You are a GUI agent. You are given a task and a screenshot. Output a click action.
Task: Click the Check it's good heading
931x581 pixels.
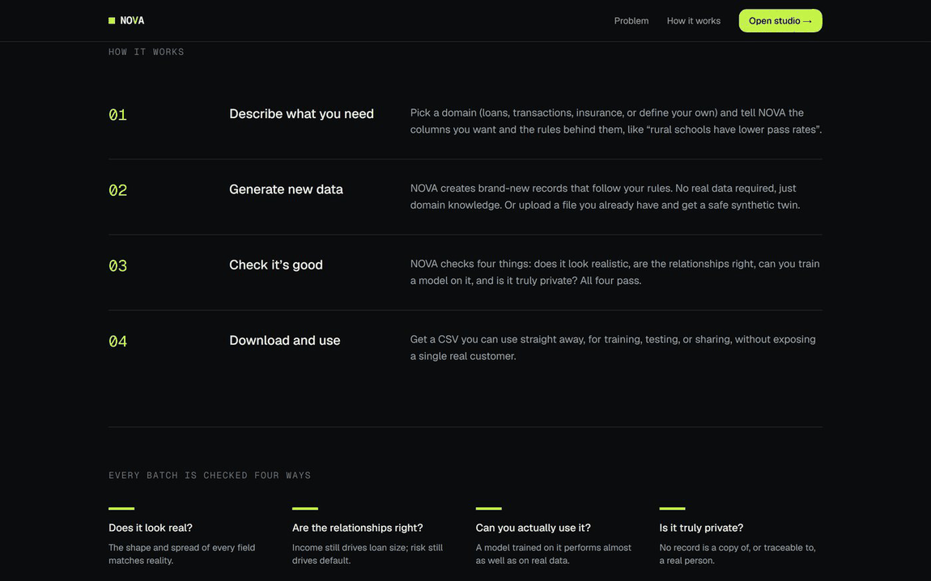point(276,265)
